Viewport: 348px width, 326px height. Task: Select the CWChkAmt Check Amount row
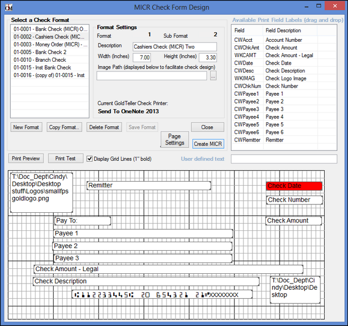point(284,48)
